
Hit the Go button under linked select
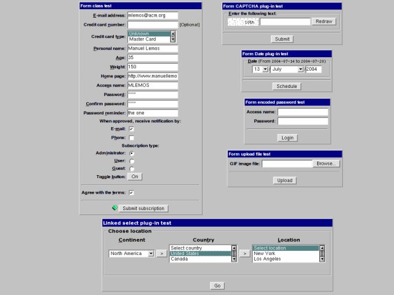point(217,286)
